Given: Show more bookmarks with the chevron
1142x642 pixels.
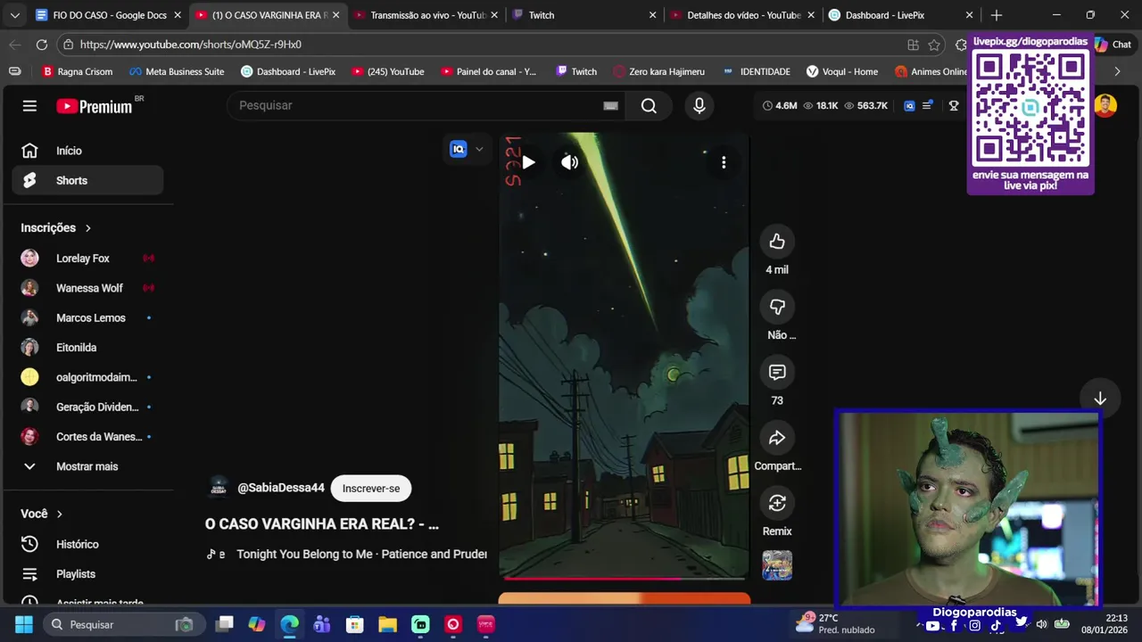Looking at the screenshot, I should (1117, 71).
